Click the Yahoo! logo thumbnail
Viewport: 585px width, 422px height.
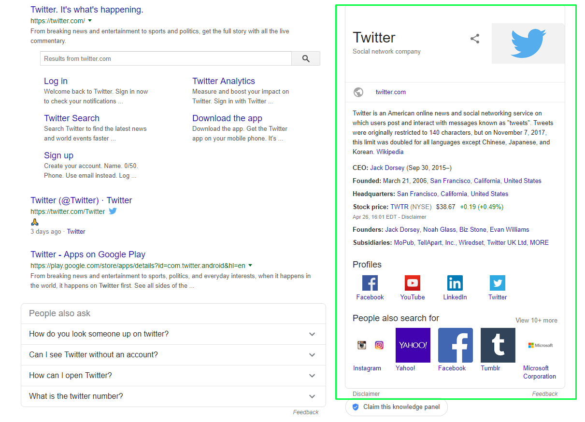coord(413,345)
